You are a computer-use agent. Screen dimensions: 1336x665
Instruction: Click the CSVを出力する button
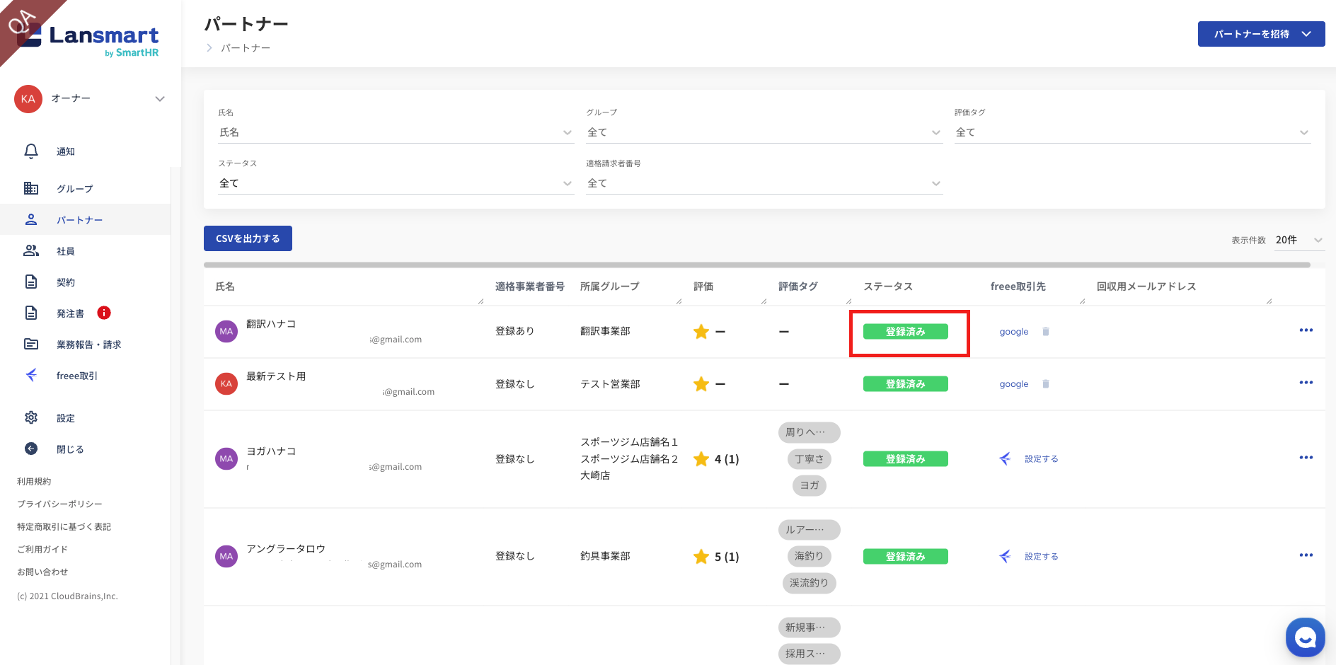248,238
